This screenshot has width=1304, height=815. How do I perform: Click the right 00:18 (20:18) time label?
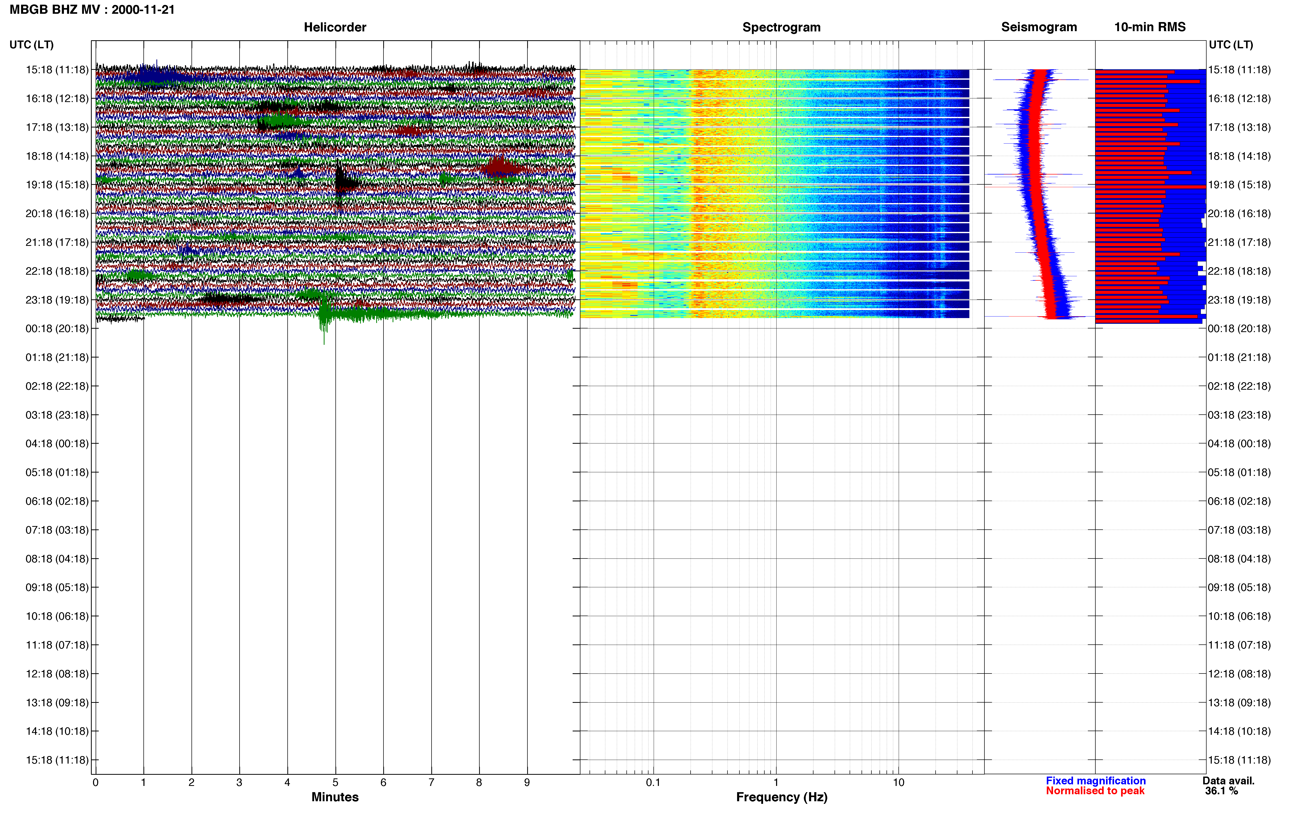point(1239,329)
